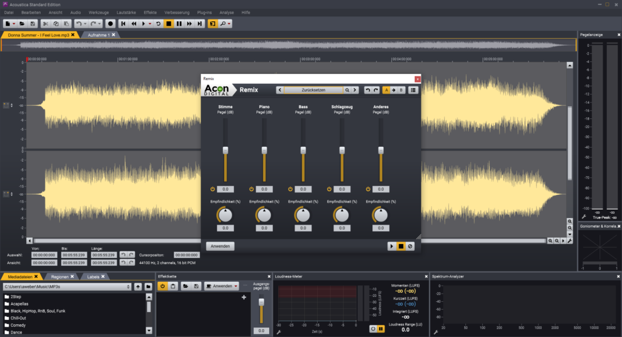
Task: Click the Record button in the main toolbar
Action: [111, 24]
